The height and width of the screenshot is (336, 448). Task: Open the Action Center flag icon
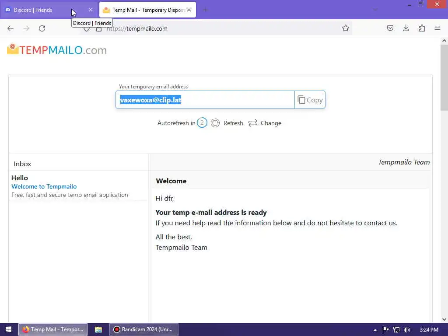[385, 330]
